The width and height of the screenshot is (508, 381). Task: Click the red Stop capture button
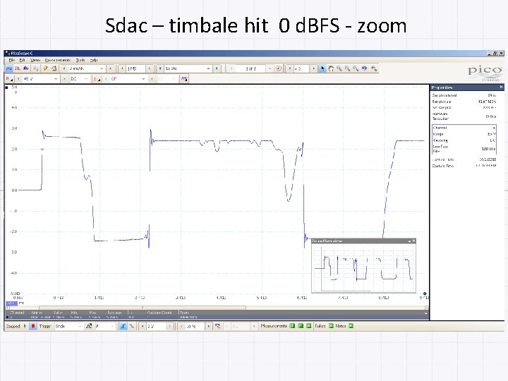click(x=33, y=326)
